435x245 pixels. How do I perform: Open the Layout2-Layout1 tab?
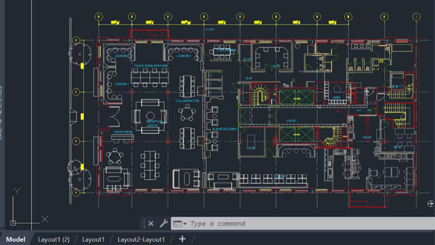tap(141, 239)
